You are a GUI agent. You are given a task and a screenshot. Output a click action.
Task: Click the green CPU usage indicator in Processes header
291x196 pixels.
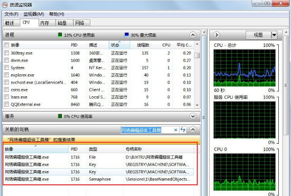coord(60,35)
